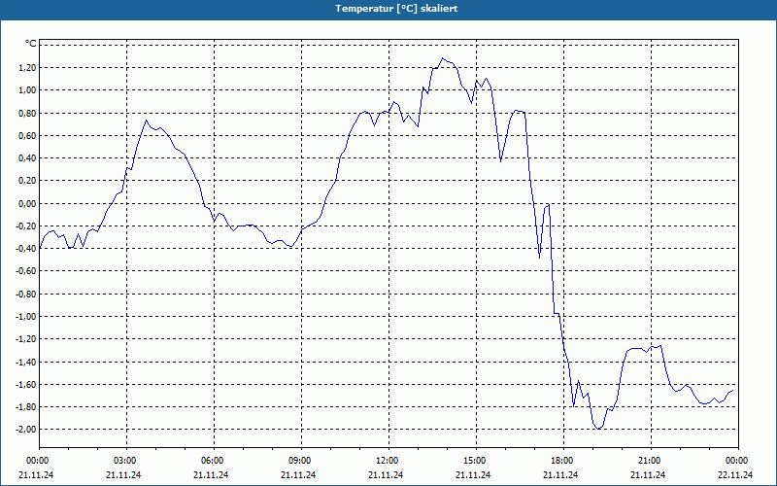
Task: Click the '18:00' x-axis time label
Action: tap(562, 461)
